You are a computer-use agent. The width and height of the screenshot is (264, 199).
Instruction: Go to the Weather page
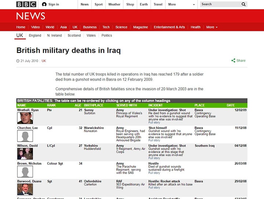(x=114, y=4)
